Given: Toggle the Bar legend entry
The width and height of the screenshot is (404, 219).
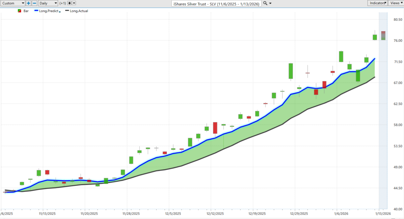Looking at the screenshot, I should point(26,11).
